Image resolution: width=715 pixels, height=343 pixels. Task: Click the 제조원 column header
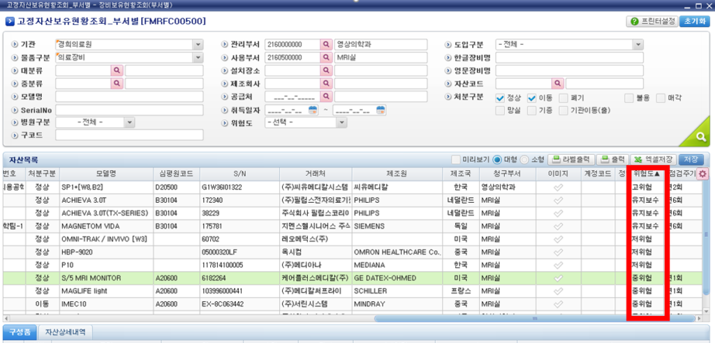pyautogui.click(x=397, y=174)
